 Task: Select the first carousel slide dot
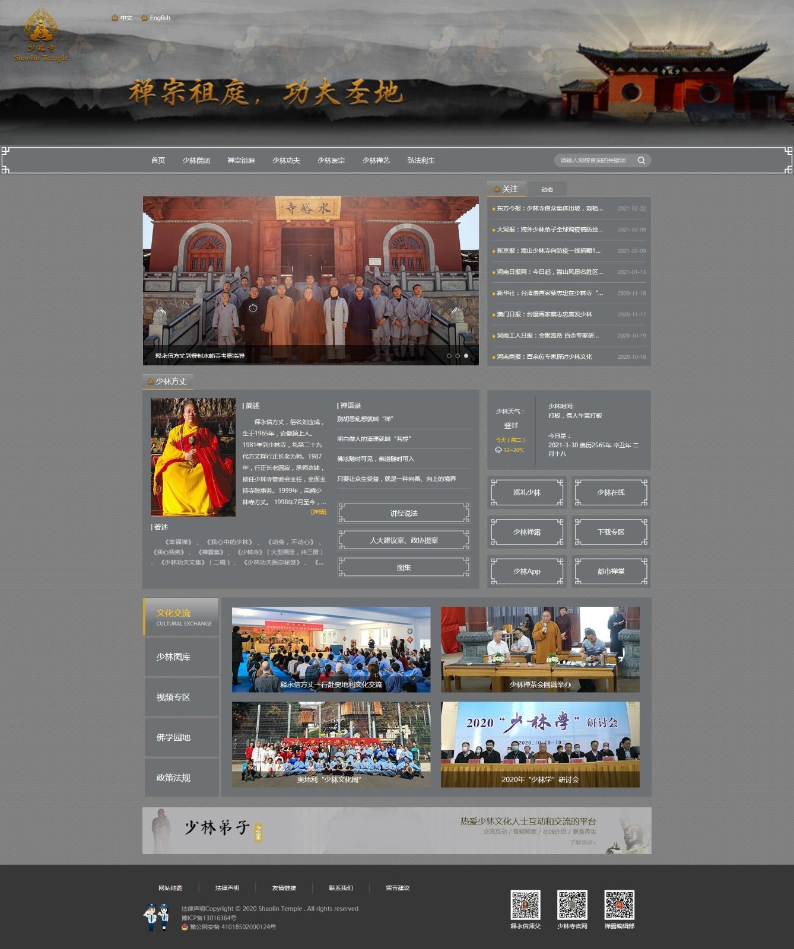coord(449,356)
